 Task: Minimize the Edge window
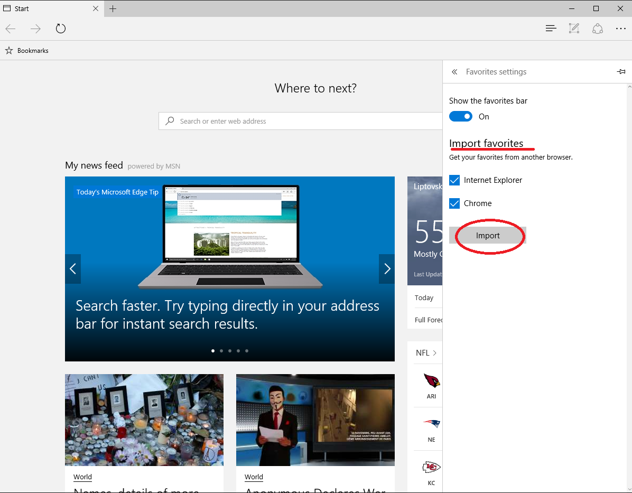coord(572,8)
